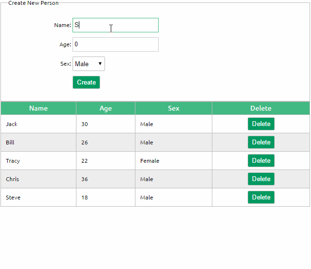Delete the Steve row
The width and height of the screenshot is (311, 269).
click(261, 198)
